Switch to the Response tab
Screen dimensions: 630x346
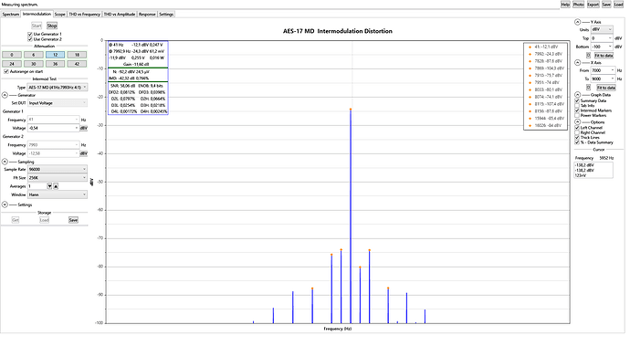coord(147,14)
